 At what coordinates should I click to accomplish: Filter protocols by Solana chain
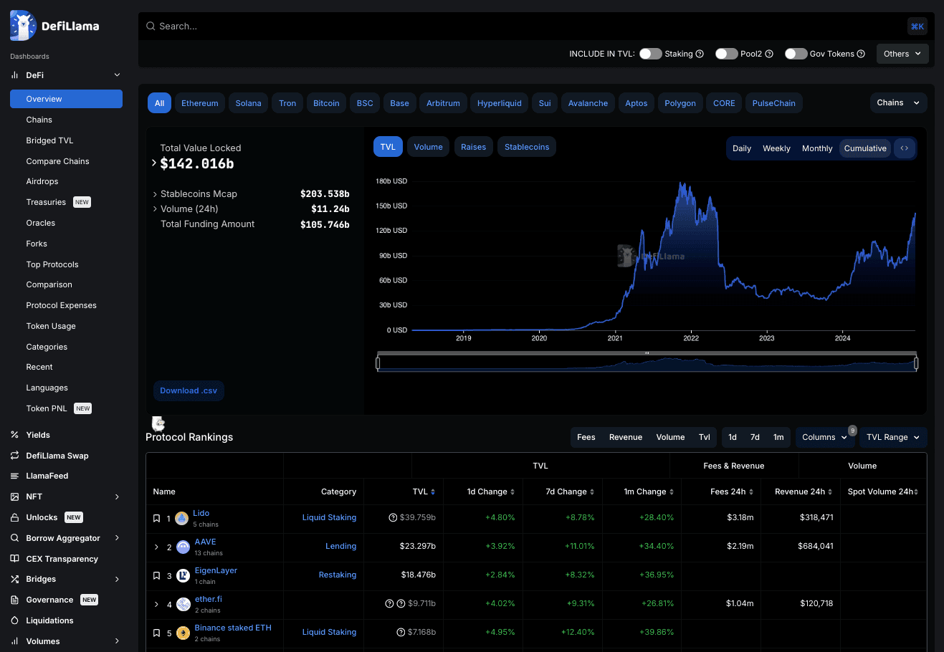248,103
